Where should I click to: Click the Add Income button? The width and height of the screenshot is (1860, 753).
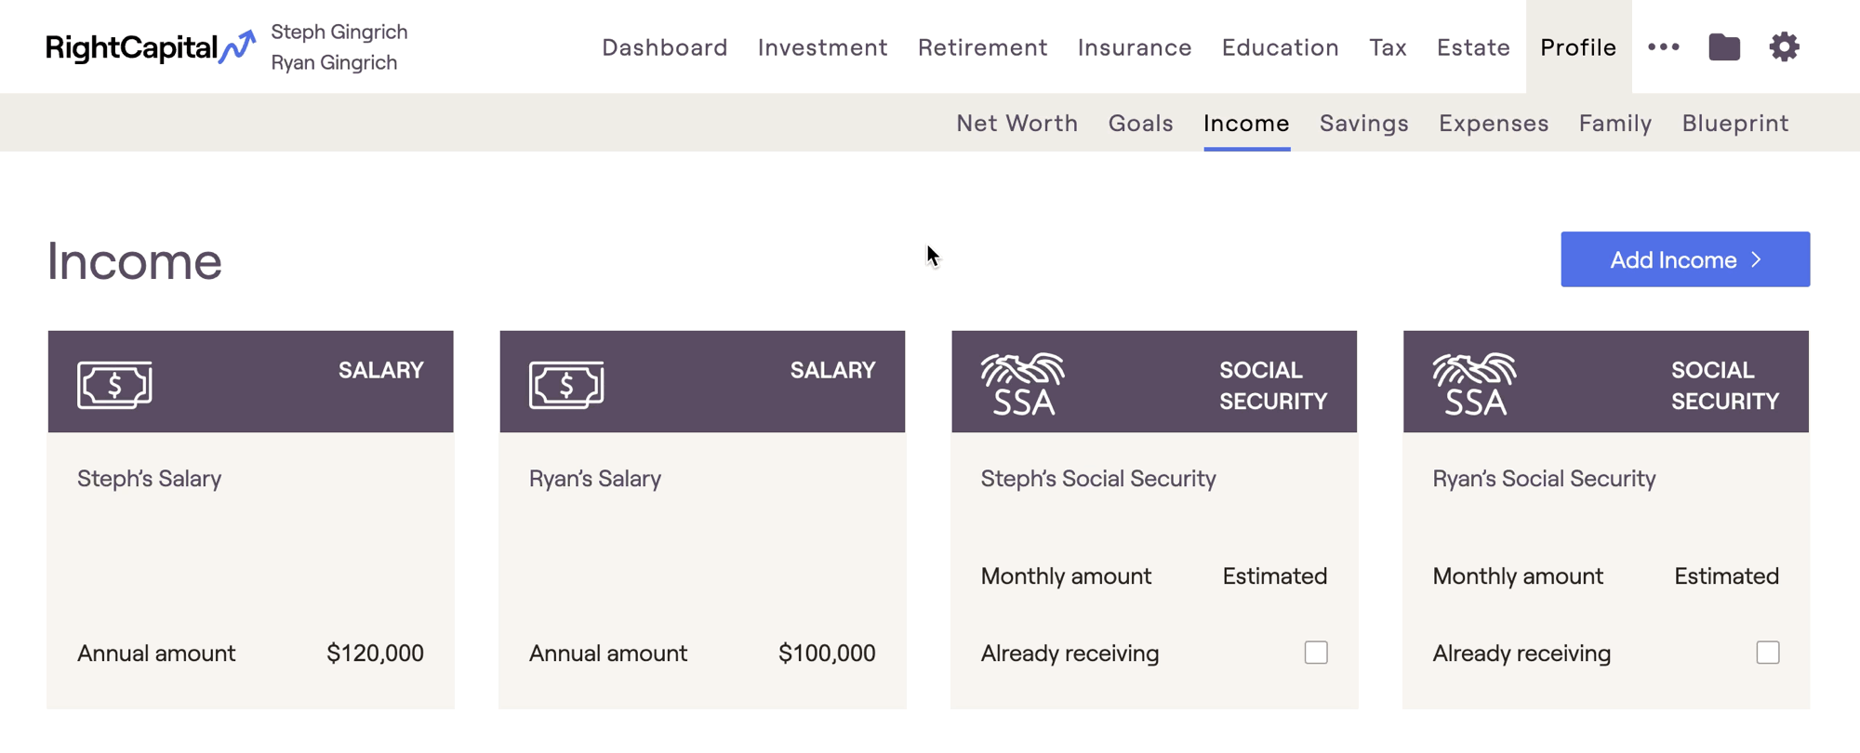[x=1685, y=259]
